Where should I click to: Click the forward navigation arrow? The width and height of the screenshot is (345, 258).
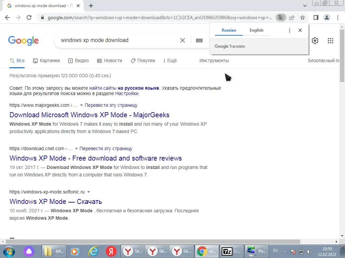click(x=18, y=17)
